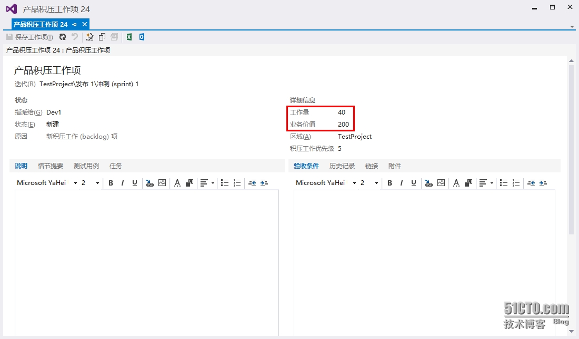Screen dimensions: 579x339
Task: Insert image in 验收条件 editor
Action: point(441,183)
